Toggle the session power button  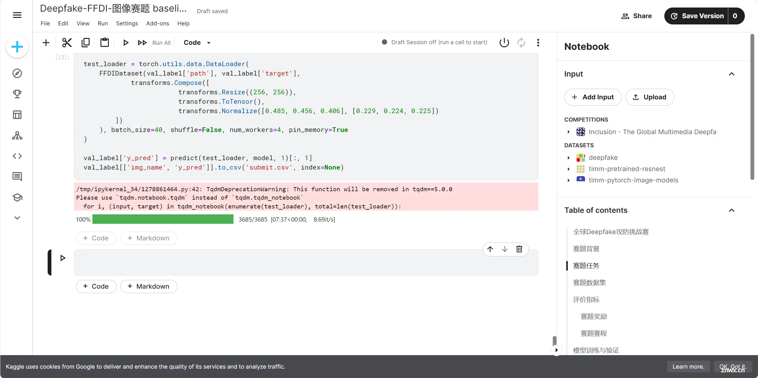coord(504,42)
